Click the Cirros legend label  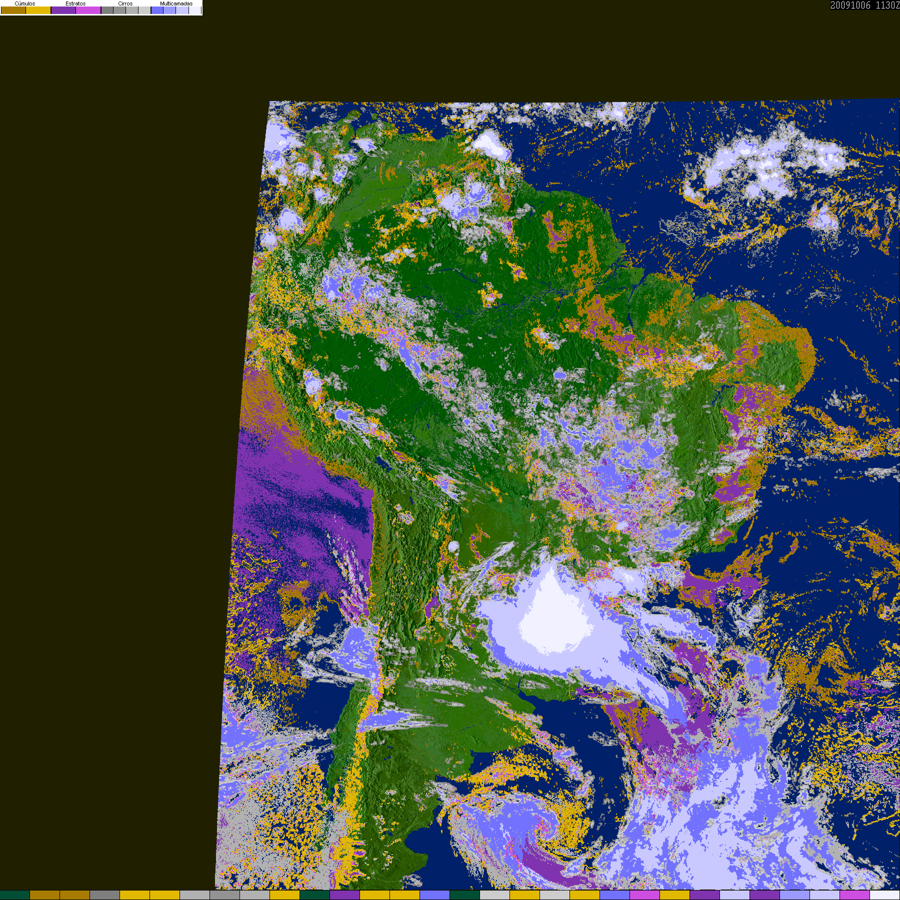tap(125, 3)
